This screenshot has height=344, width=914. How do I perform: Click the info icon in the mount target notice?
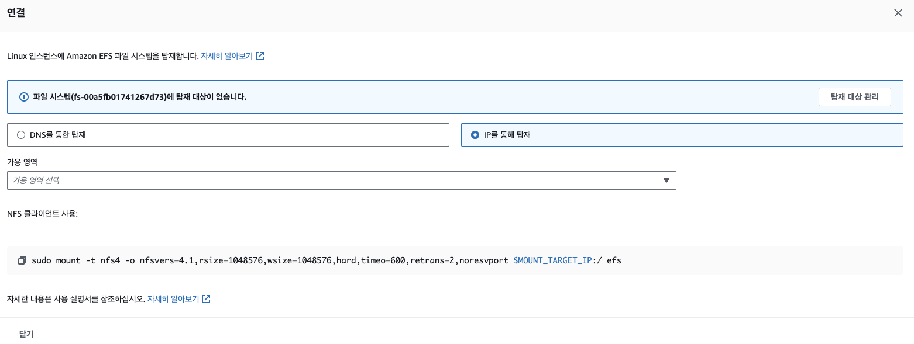[x=24, y=97]
